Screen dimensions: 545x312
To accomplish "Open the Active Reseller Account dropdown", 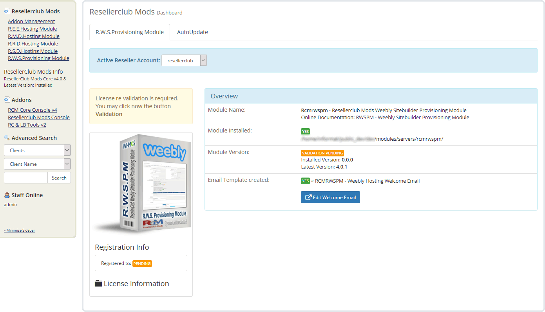I will (184, 60).
